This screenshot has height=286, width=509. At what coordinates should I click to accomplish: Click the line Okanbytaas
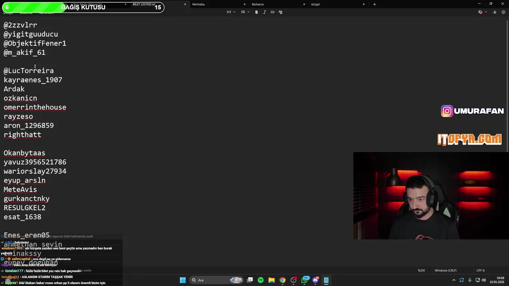pyautogui.click(x=25, y=153)
